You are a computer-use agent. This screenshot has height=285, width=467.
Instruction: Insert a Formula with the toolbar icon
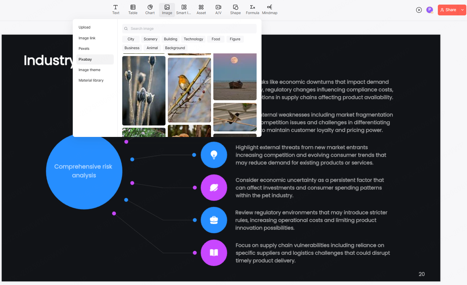point(252,9)
